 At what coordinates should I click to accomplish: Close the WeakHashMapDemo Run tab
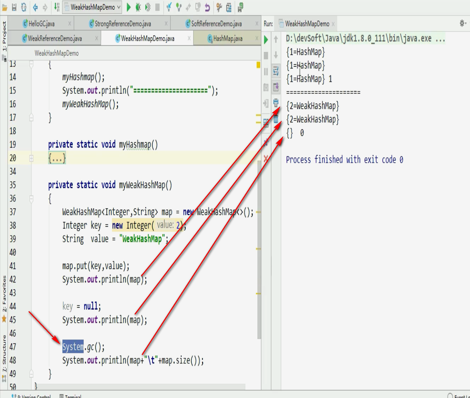click(x=333, y=24)
